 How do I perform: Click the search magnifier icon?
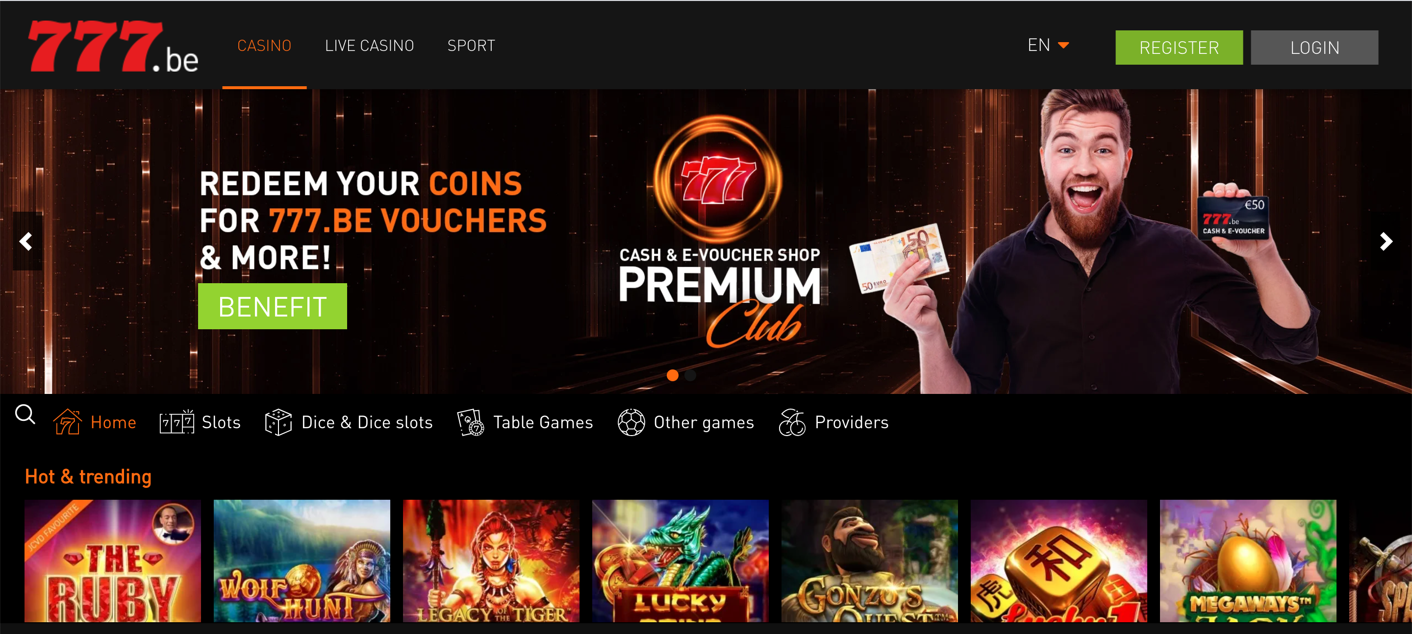(x=25, y=415)
